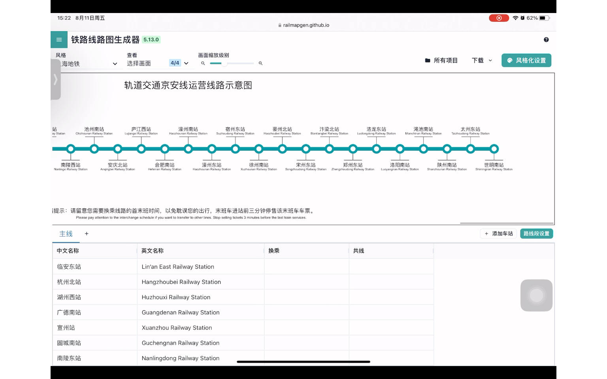Click the 中文名称 column header

tap(95, 251)
